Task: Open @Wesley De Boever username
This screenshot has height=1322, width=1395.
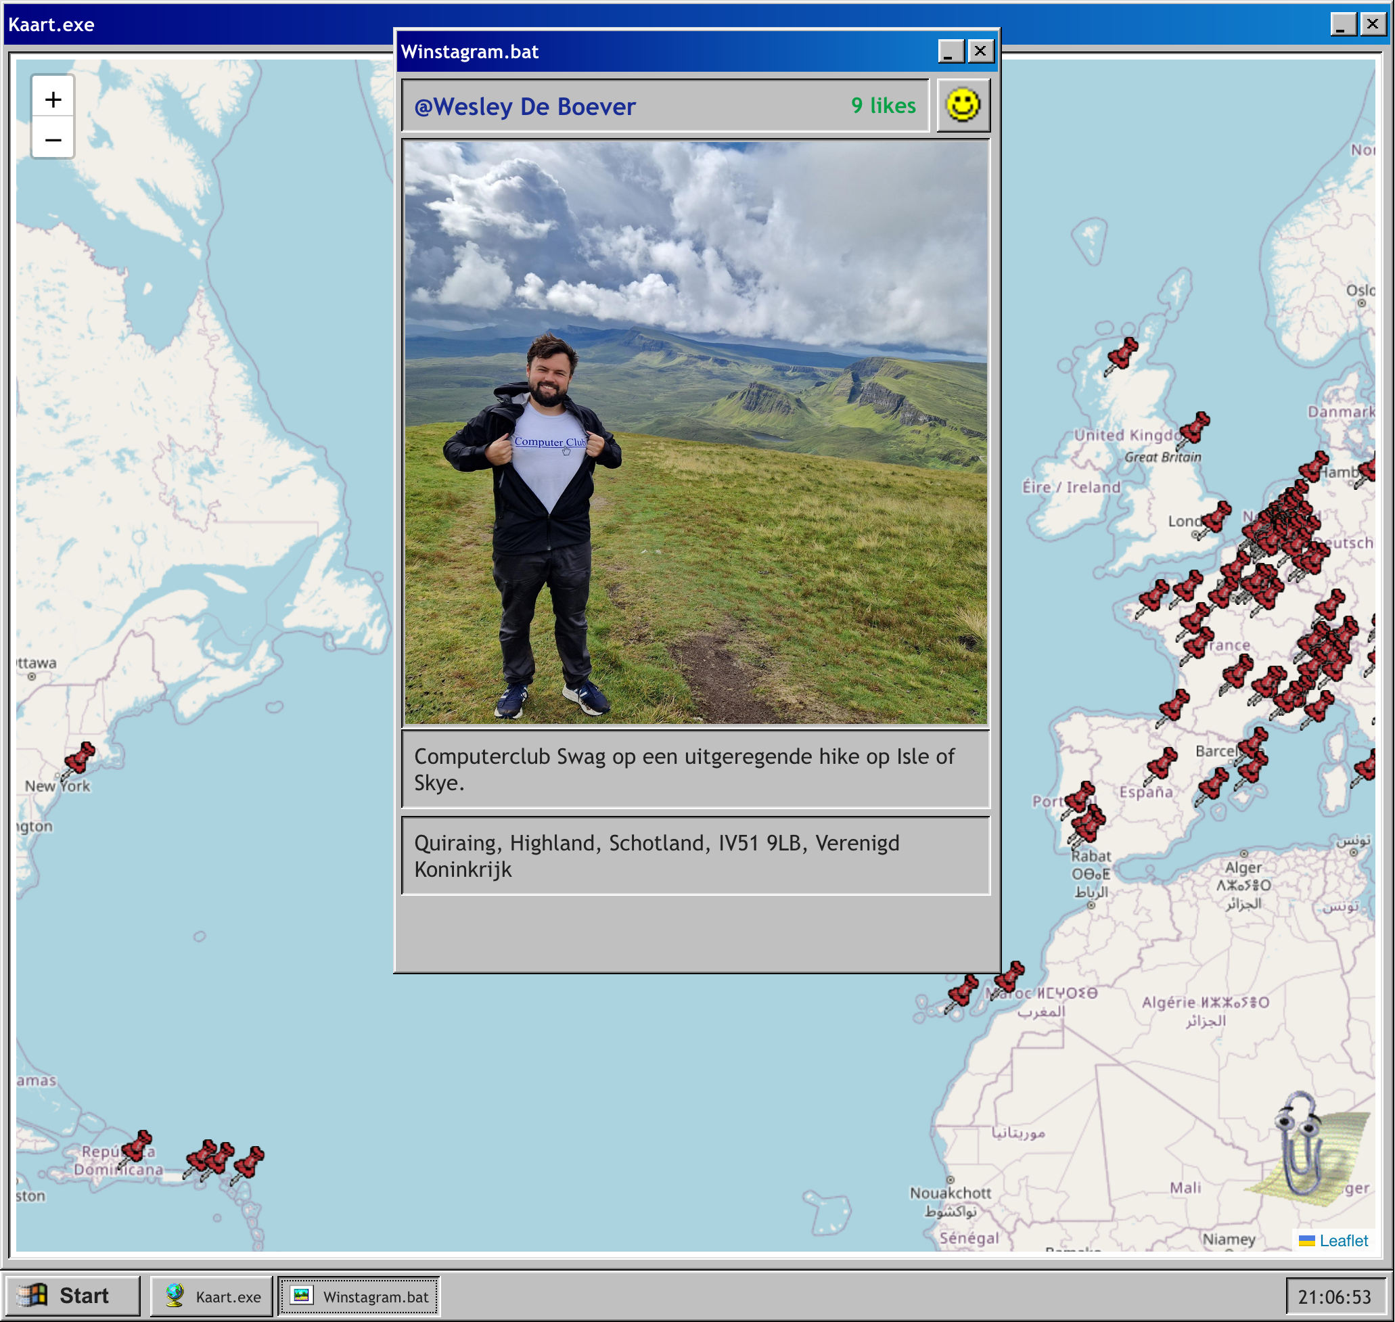Action: tap(525, 106)
